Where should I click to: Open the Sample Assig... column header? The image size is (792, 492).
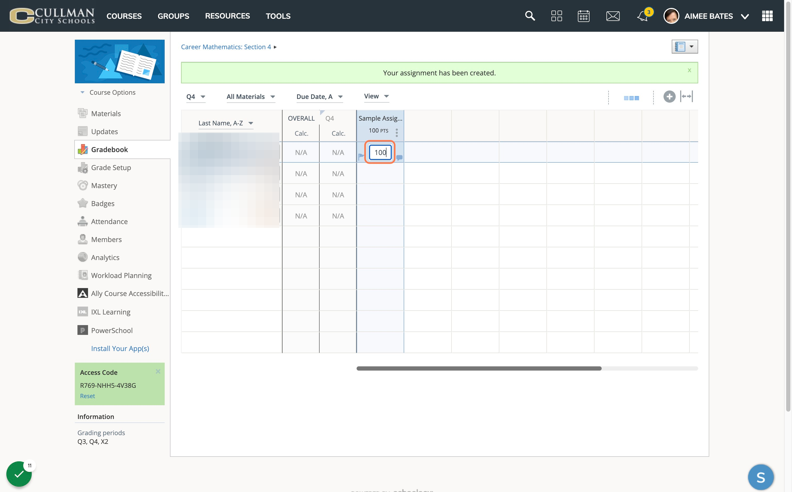(380, 119)
